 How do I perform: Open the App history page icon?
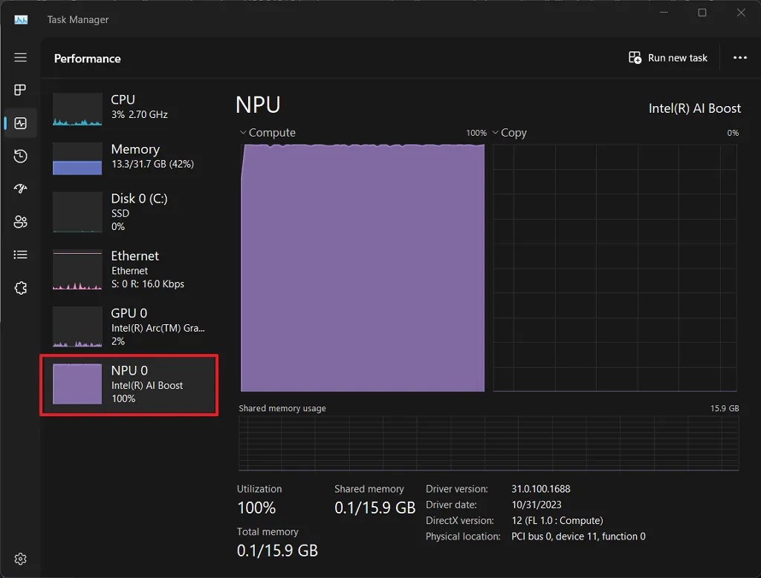pos(20,156)
